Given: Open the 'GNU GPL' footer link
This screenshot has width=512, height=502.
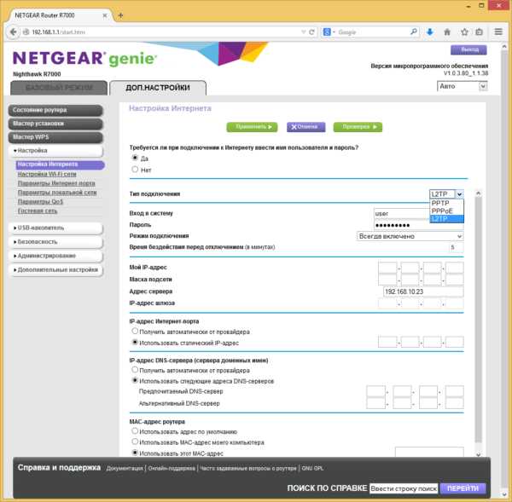Looking at the screenshot, I should [312, 469].
